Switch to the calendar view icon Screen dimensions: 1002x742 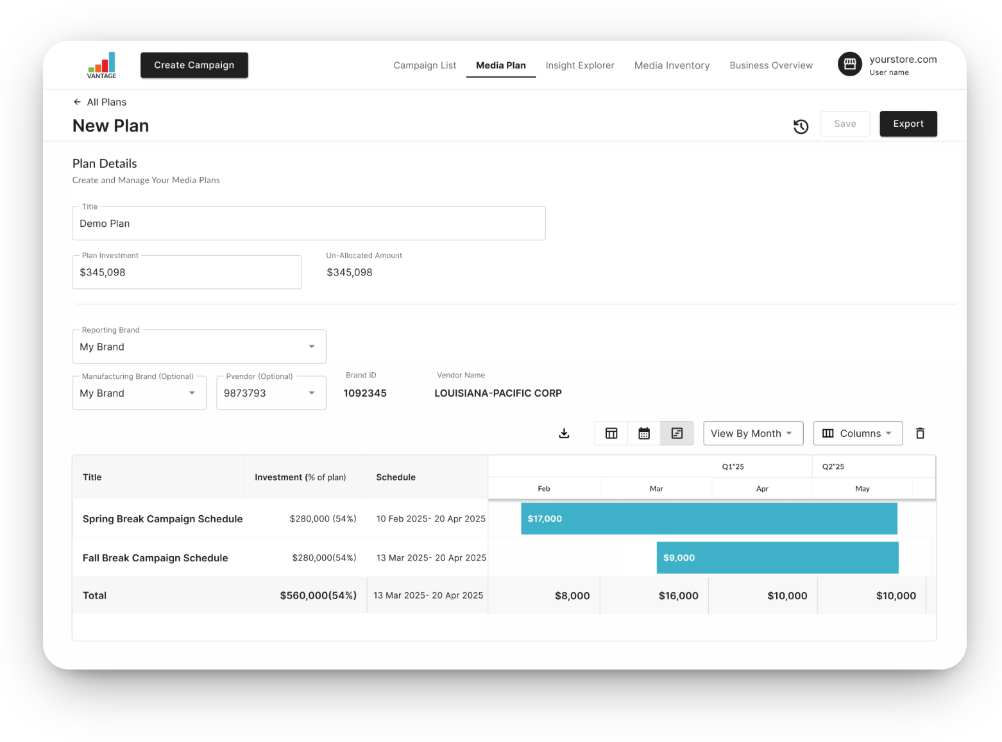pyautogui.click(x=644, y=433)
